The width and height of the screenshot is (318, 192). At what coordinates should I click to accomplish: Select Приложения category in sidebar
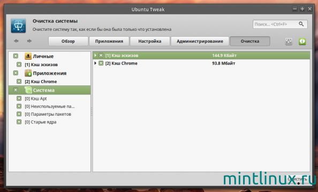(49, 73)
